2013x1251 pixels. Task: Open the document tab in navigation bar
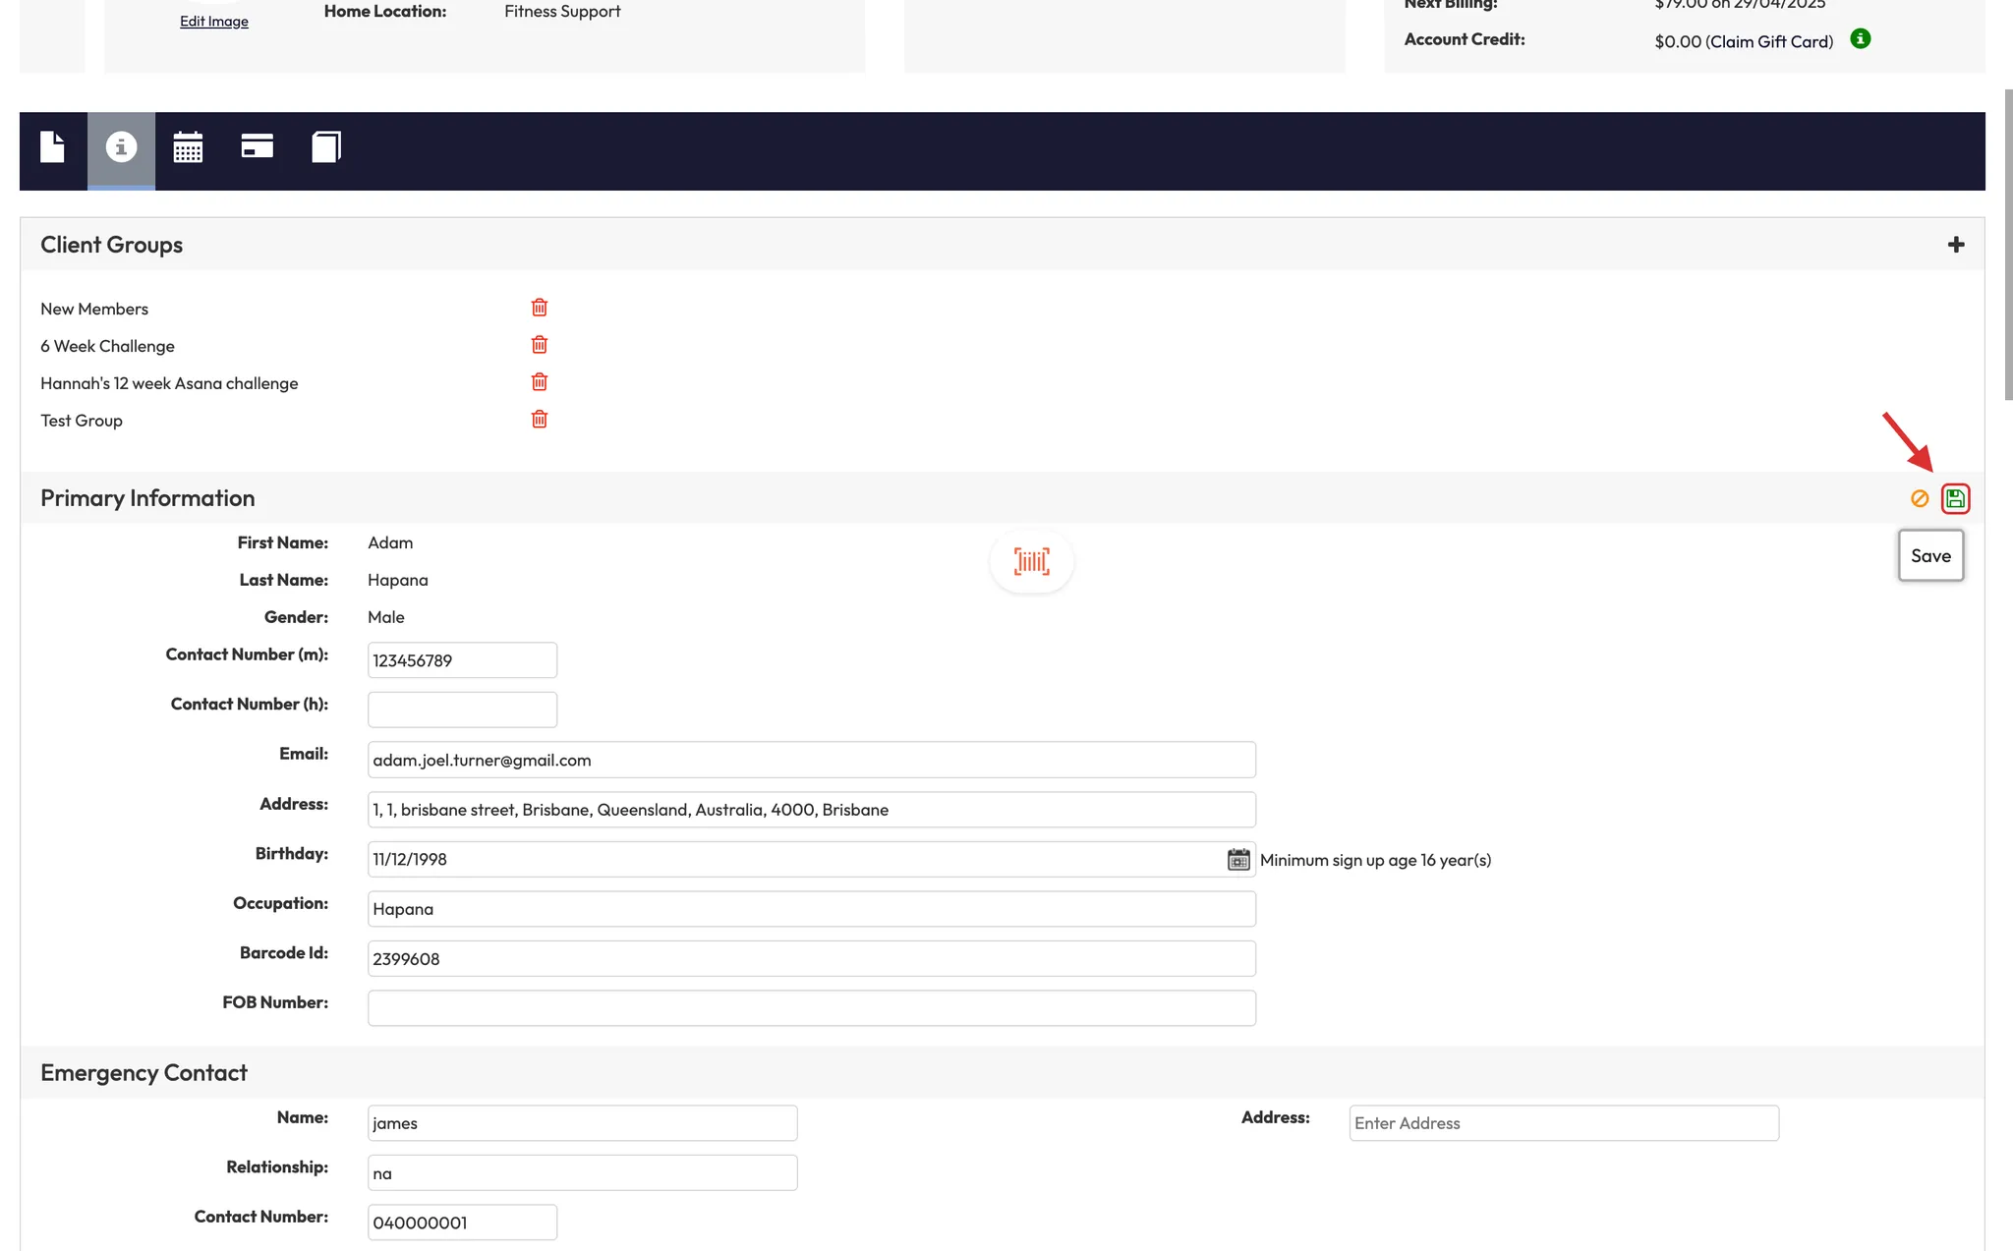pos(52,147)
